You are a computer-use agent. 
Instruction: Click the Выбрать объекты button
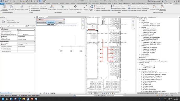[41, 22]
